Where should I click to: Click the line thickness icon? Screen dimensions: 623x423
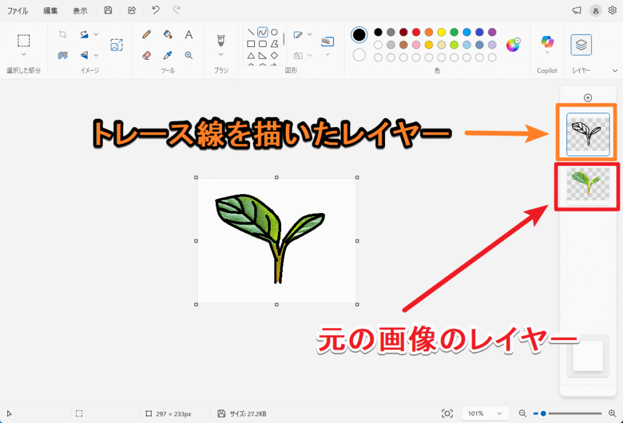[x=327, y=41]
